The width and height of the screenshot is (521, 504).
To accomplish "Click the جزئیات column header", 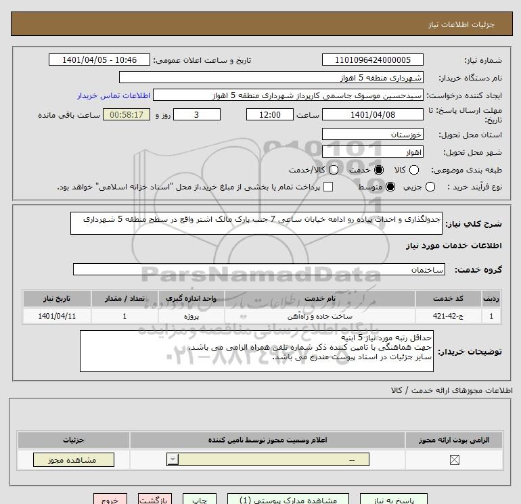I will [x=74, y=440].
